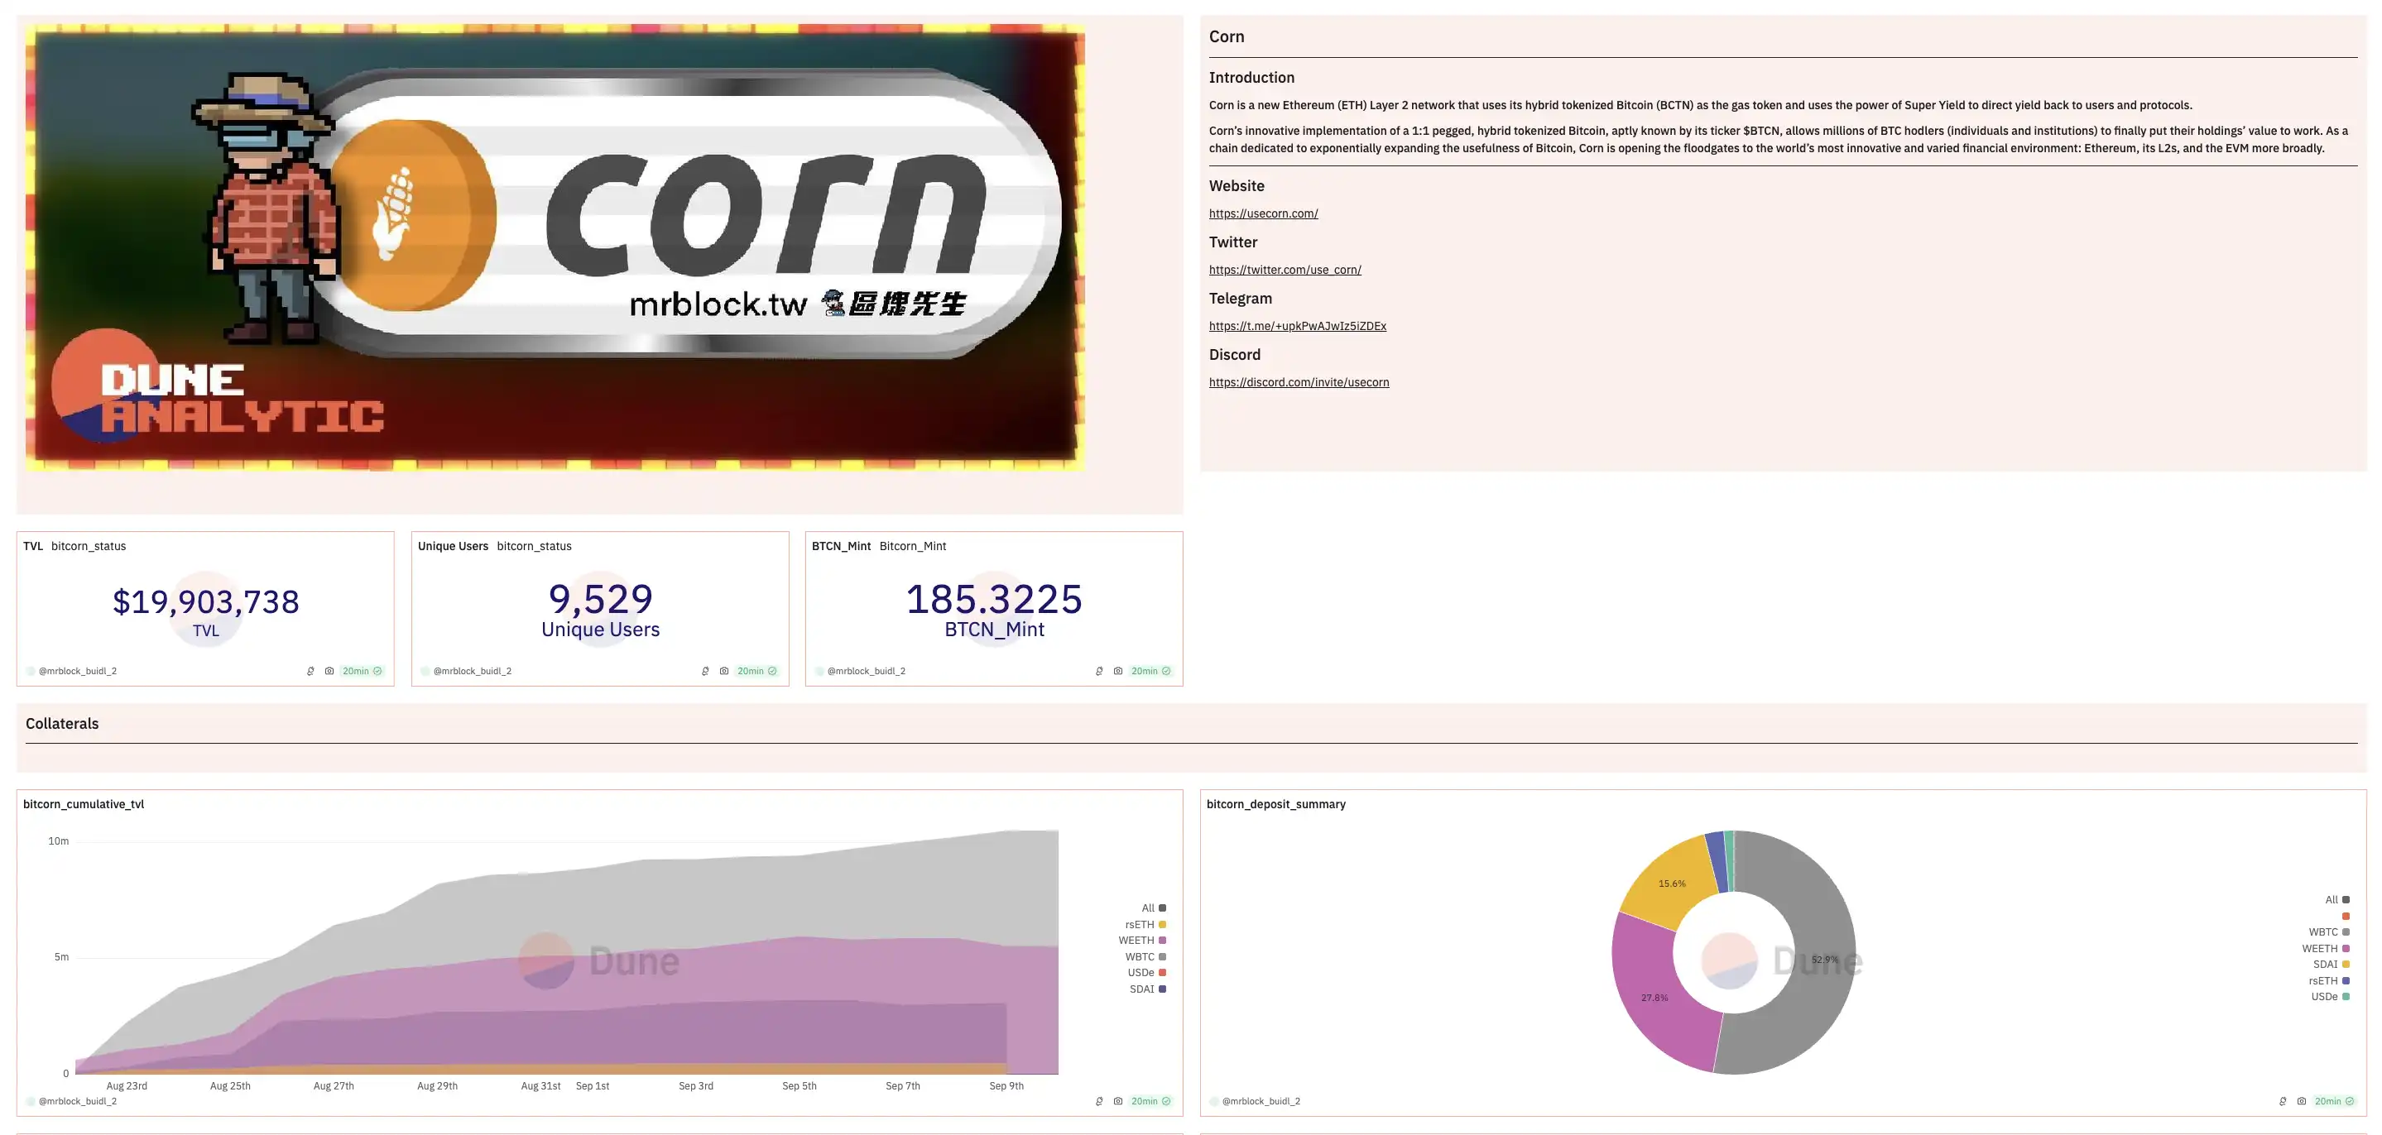Click refresh icon in Unique Users widget

coord(705,671)
